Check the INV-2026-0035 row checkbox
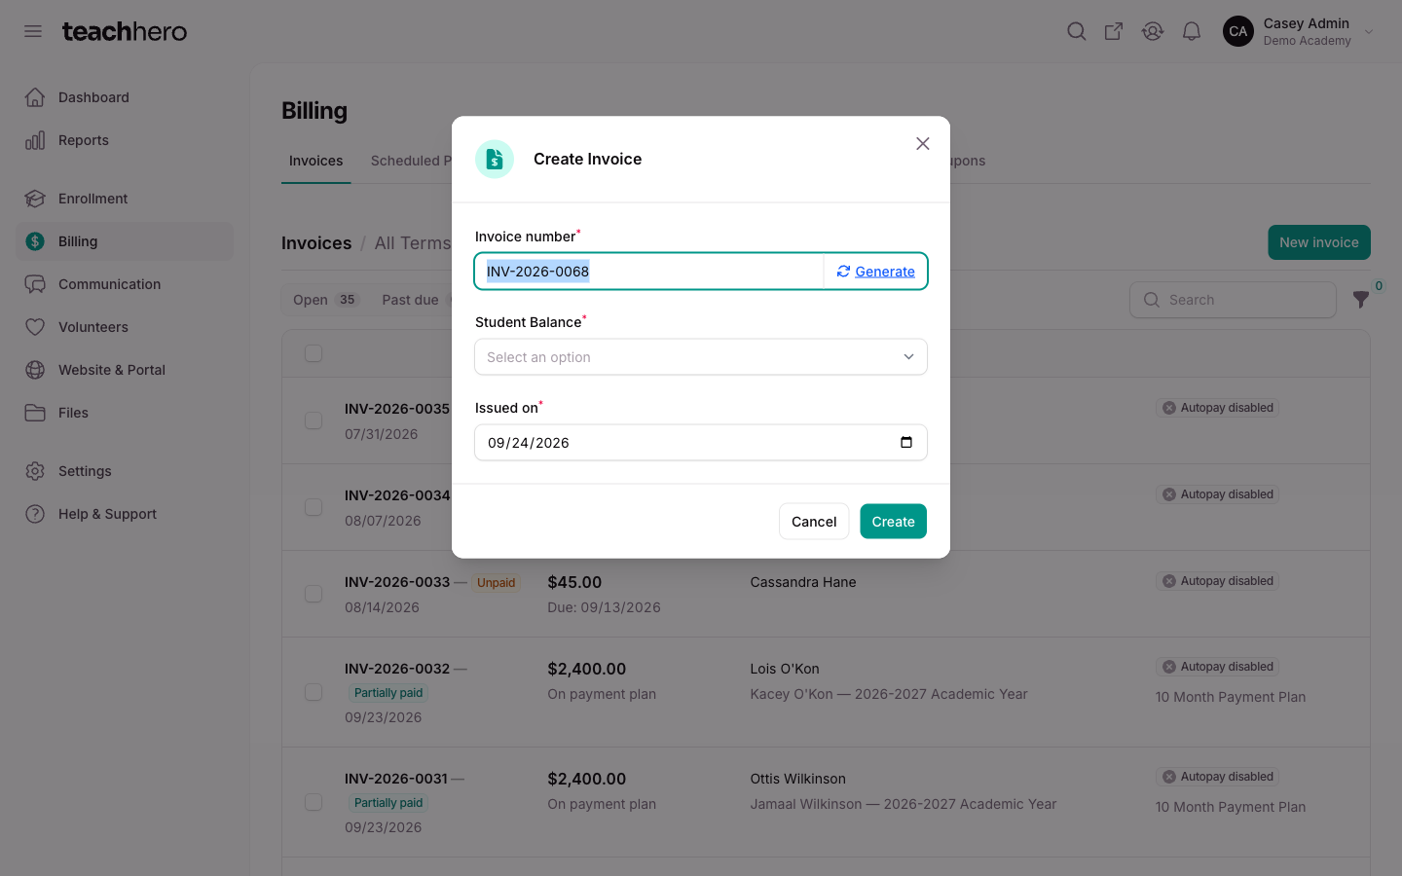Viewport: 1402px width, 876px height. (x=314, y=420)
